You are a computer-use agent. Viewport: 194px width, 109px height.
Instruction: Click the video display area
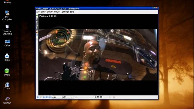[98, 54]
